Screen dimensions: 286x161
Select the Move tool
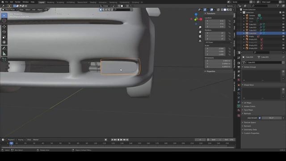coord(4,27)
